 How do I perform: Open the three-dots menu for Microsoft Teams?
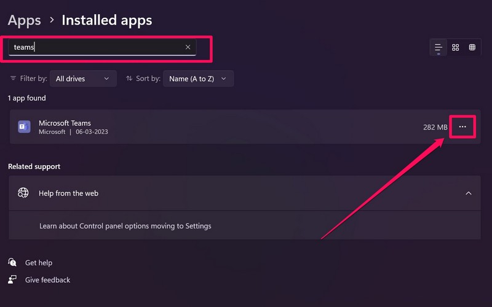pos(462,127)
